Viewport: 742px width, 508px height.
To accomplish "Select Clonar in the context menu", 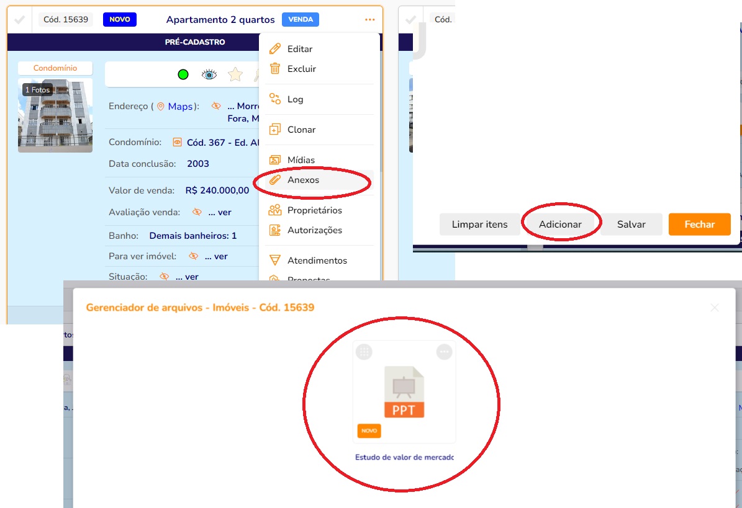I will tap(301, 130).
